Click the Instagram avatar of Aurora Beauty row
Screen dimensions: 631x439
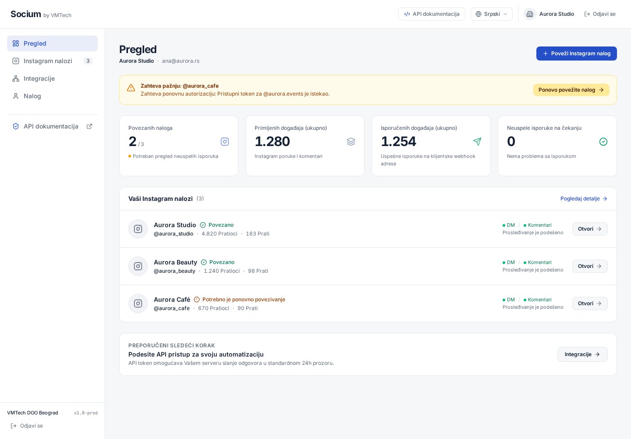[138, 266]
